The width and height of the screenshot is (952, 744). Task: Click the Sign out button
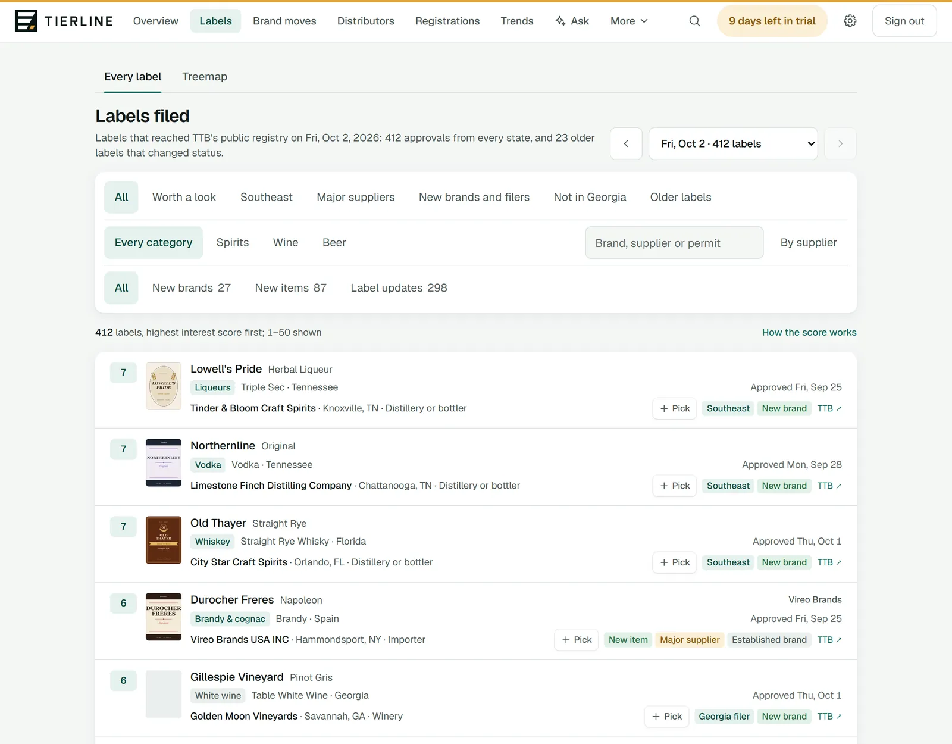click(904, 21)
